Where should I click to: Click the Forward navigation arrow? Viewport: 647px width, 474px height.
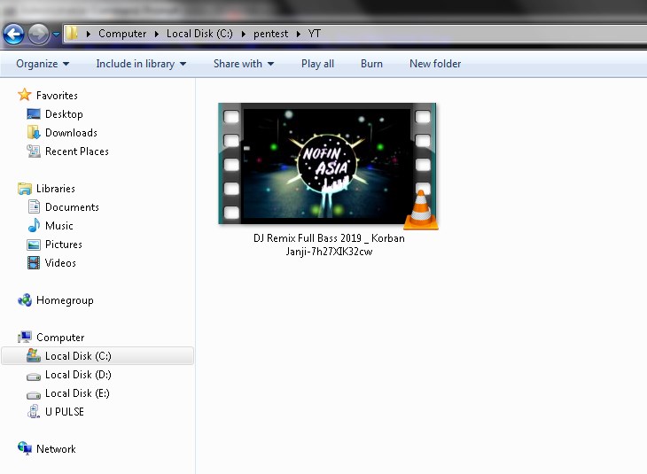click(x=38, y=34)
